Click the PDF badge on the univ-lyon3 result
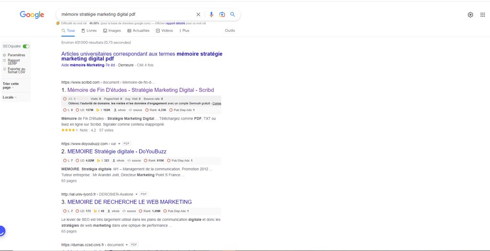This screenshot has height=251, width=490. tap(144, 194)
